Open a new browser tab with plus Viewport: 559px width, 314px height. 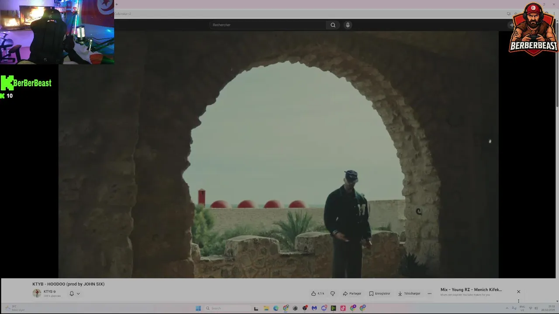click(x=116, y=4)
